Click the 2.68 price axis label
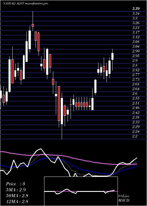The height and width of the screenshot is (206, 147). 136,84
